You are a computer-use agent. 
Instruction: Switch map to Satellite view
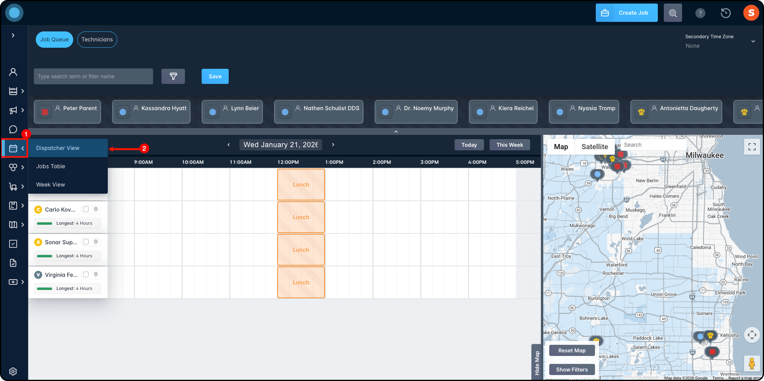tap(595, 147)
